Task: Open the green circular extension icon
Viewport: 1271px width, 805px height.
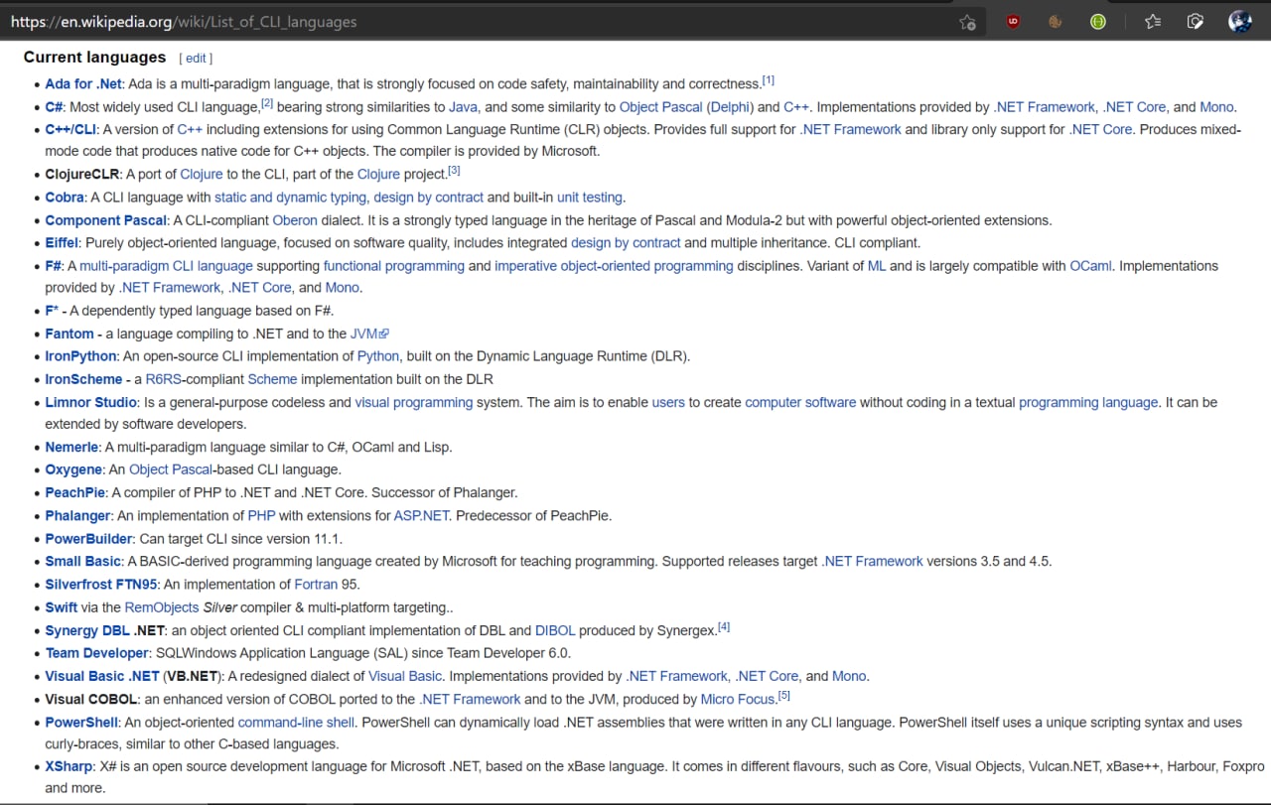Action: (x=1097, y=21)
